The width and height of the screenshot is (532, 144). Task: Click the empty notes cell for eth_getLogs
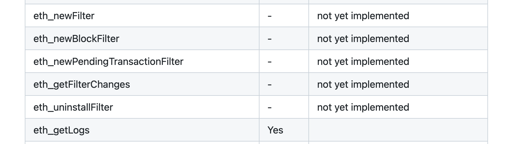398,130
